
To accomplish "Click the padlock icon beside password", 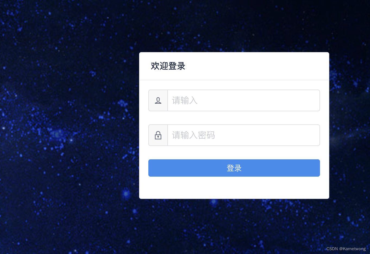I will click(158, 135).
